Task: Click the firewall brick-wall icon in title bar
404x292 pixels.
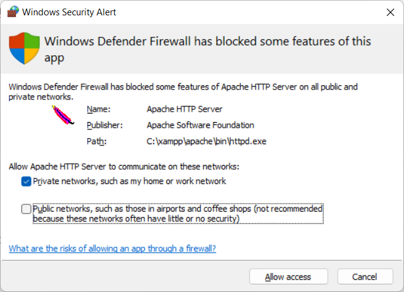Action: click(x=13, y=12)
